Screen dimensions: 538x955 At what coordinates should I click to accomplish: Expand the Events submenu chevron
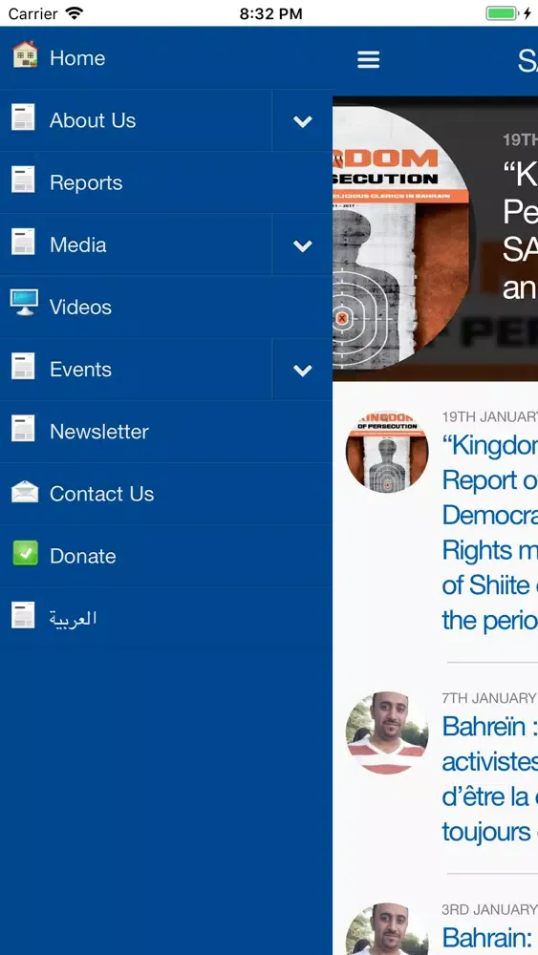pos(303,370)
